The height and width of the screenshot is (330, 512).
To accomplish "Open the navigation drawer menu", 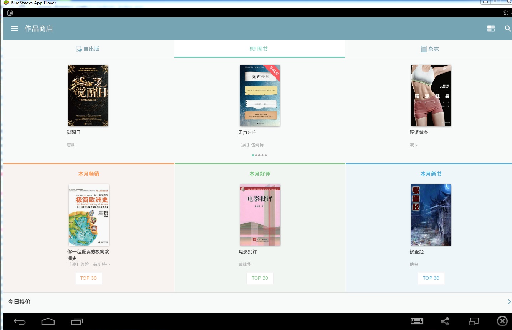I will point(14,29).
